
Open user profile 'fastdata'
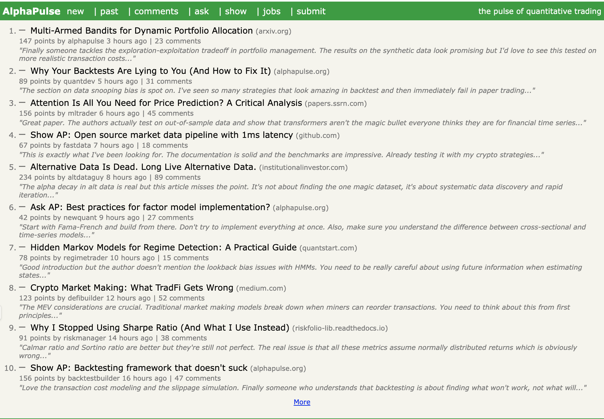(77, 145)
